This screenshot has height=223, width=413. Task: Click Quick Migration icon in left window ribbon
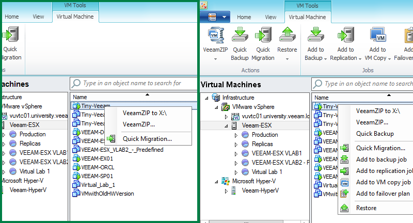[10, 34]
